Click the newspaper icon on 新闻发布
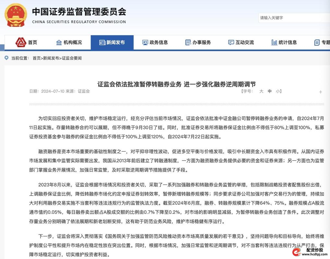Viewport: 330px width, 259px height. pyautogui.click(x=103, y=42)
